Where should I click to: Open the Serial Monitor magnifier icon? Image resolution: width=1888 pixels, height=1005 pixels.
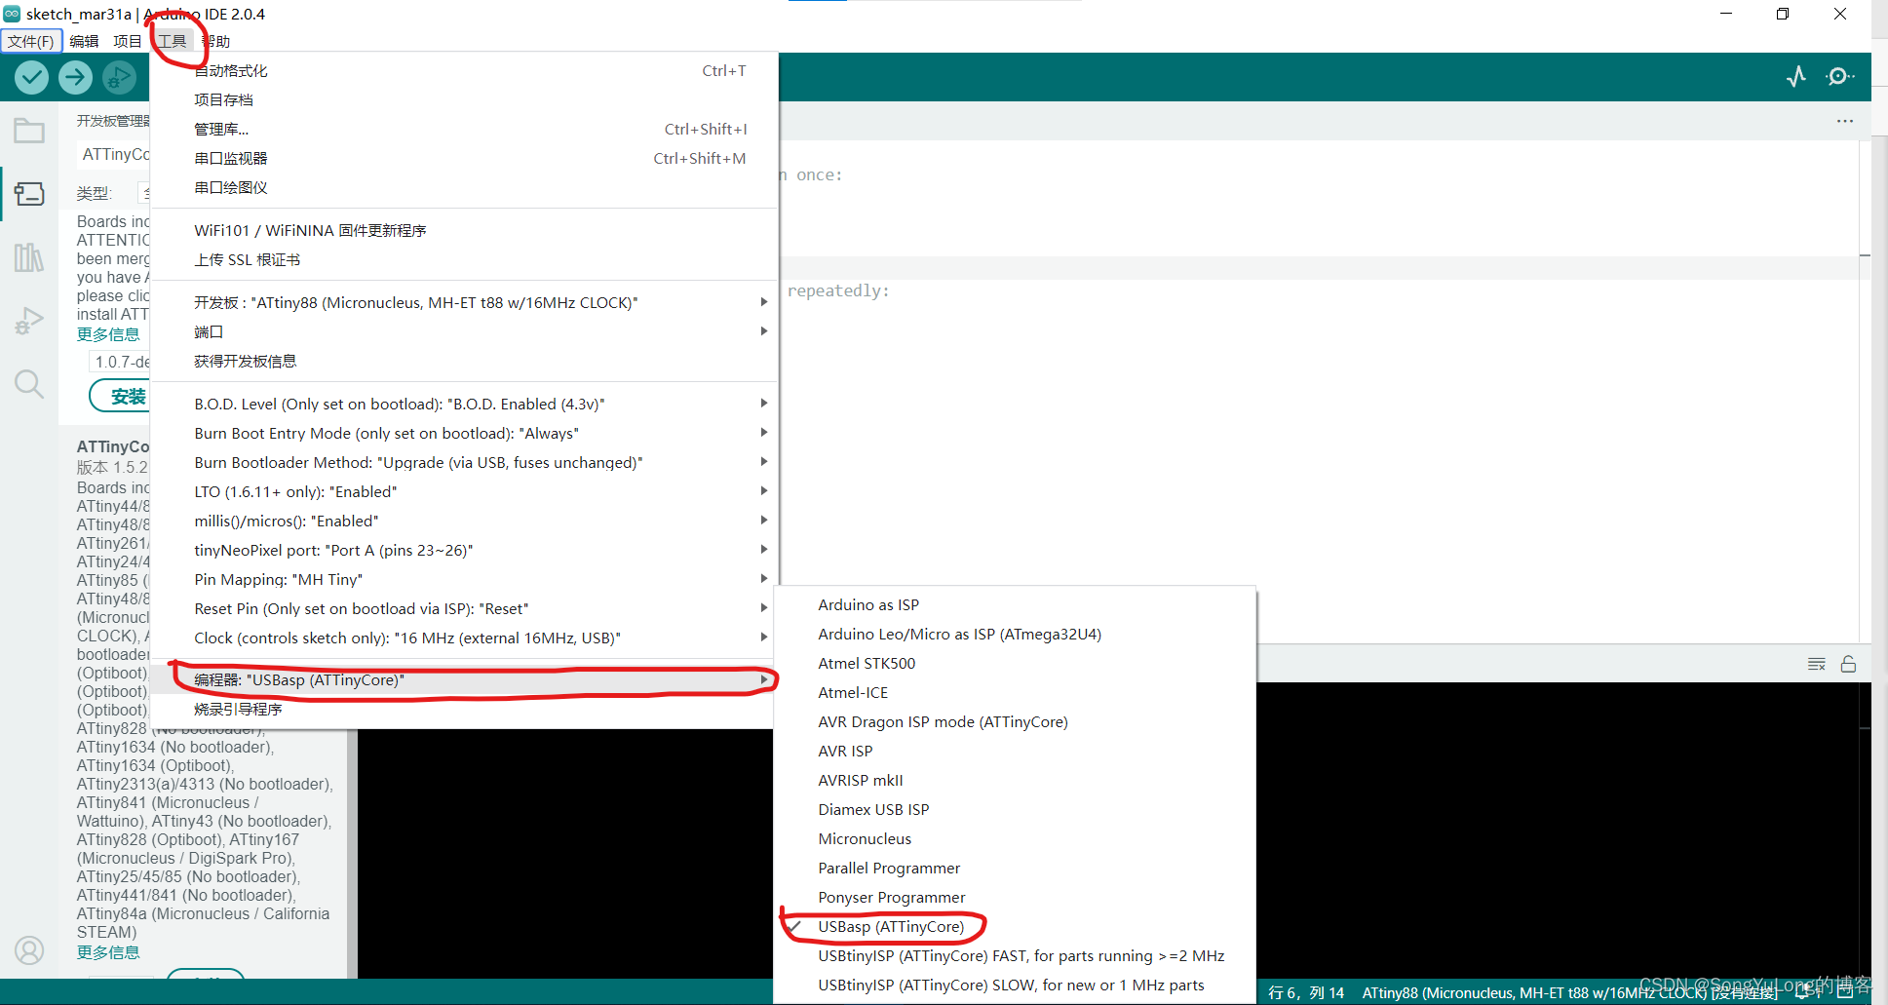(1840, 76)
